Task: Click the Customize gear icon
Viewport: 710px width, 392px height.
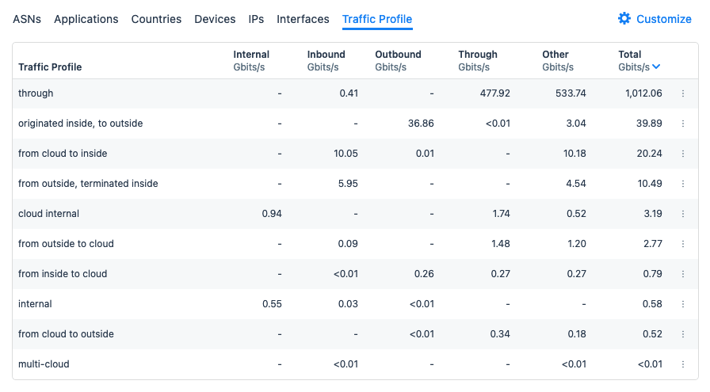Action: pyautogui.click(x=624, y=19)
